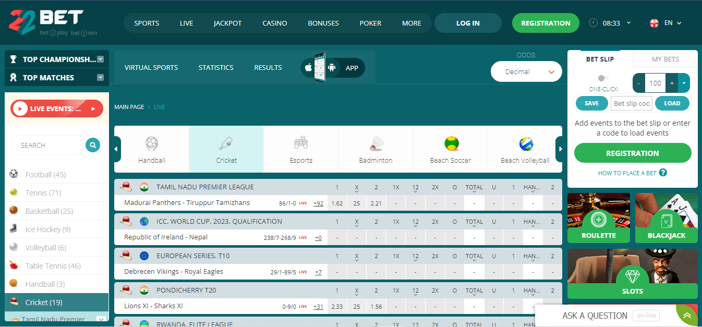Click the Roulette casino tile
Viewport: 702px width, 327px height.
point(599,218)
